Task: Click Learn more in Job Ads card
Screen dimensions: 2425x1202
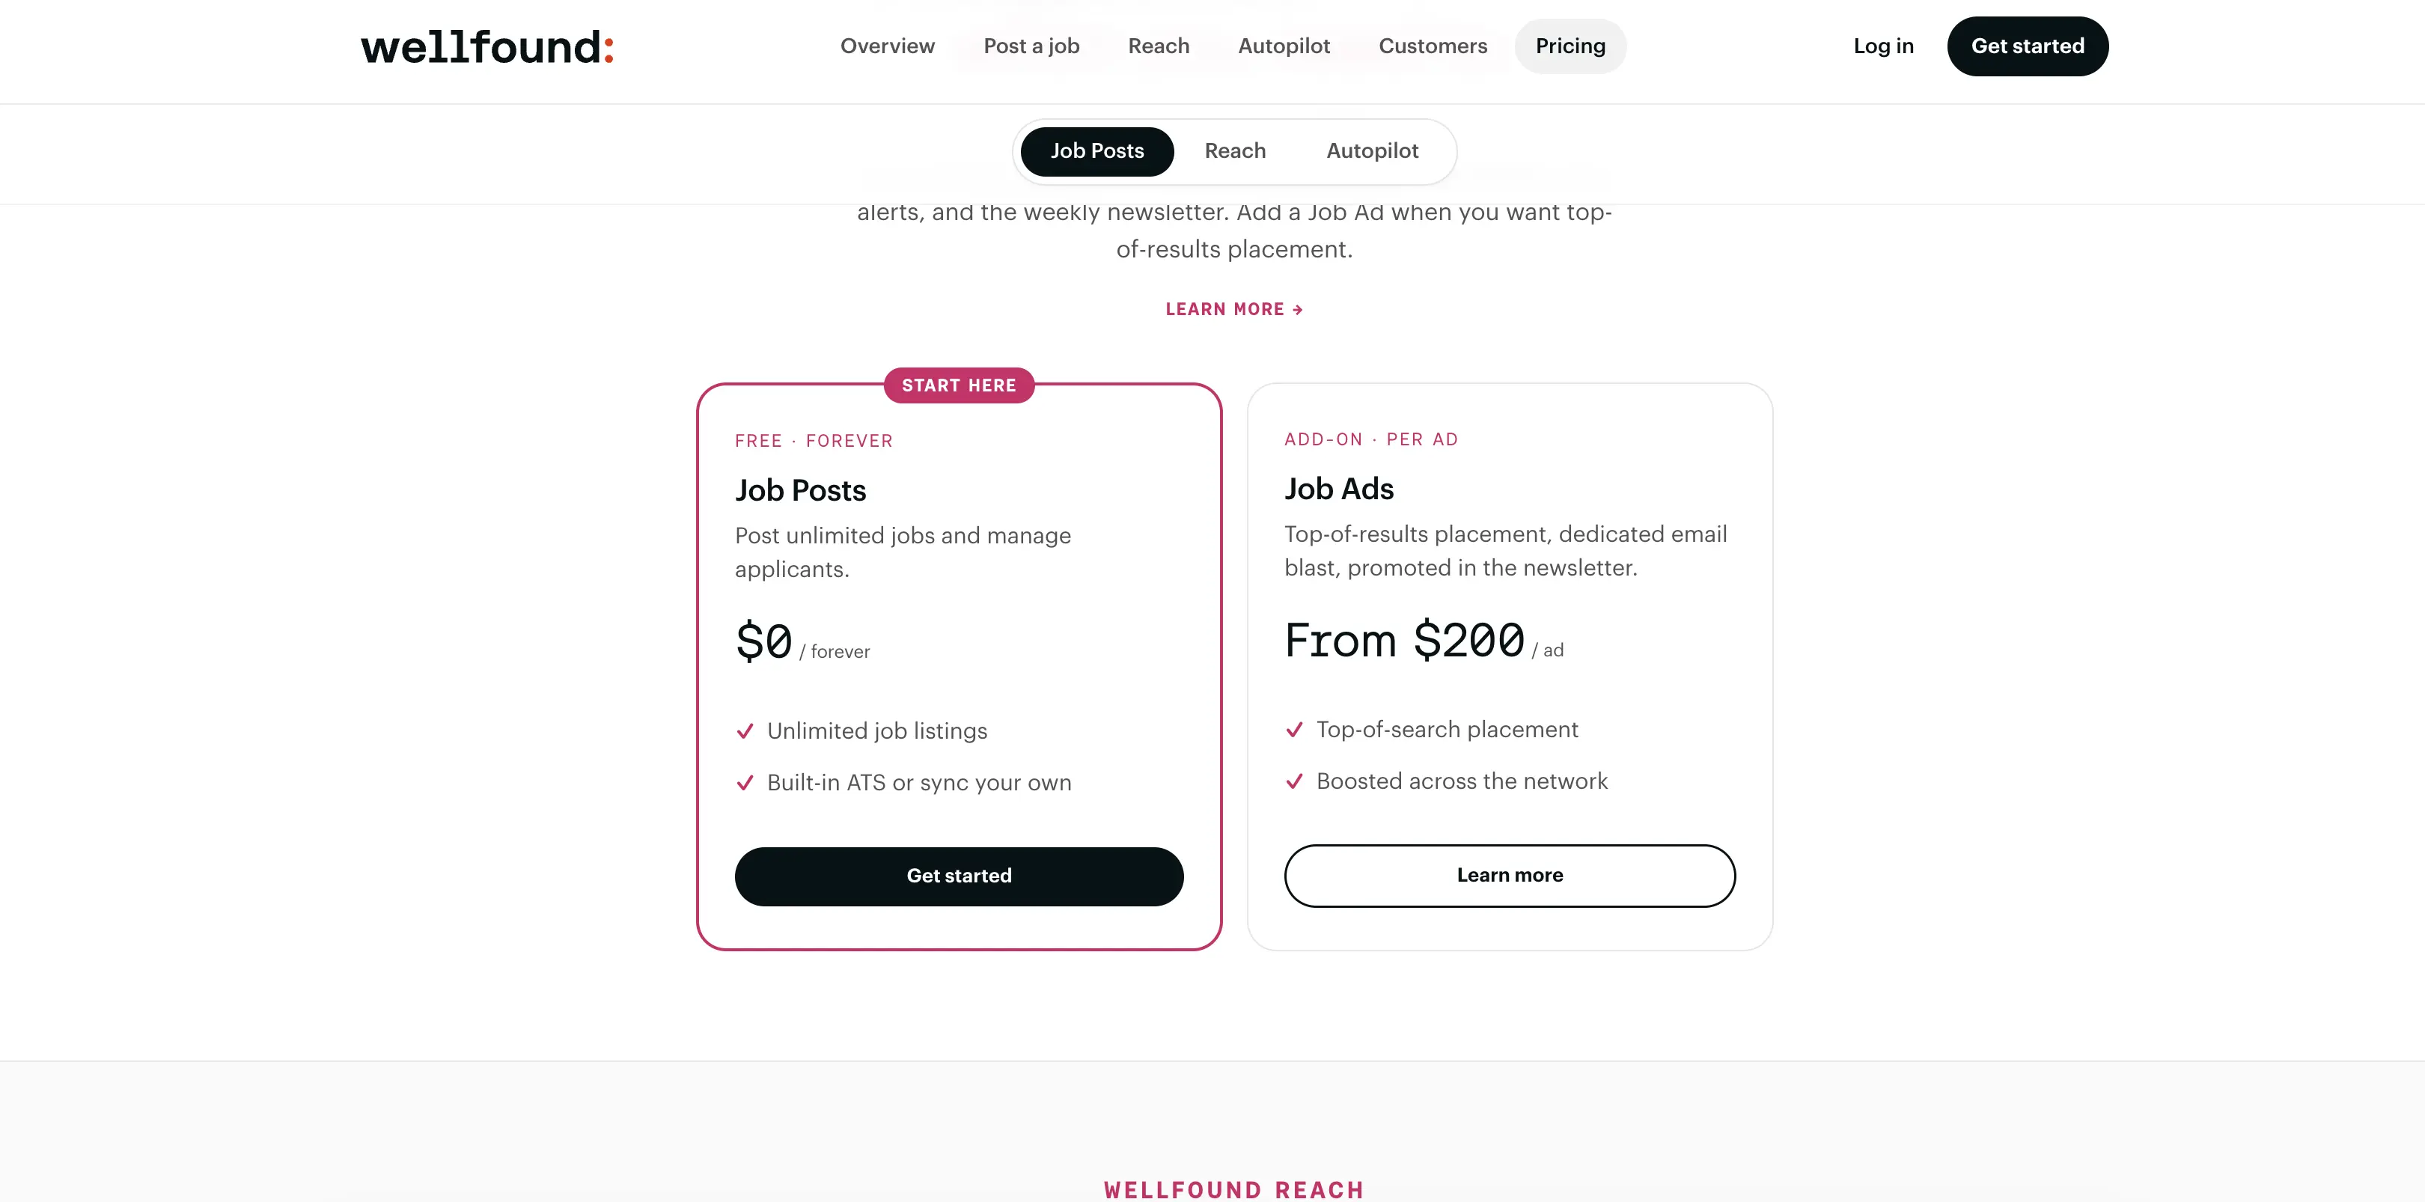Action: 1509,876
